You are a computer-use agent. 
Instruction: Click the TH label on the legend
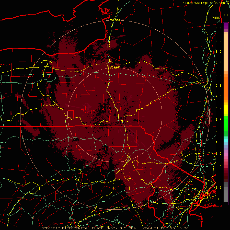click(220, 199)
